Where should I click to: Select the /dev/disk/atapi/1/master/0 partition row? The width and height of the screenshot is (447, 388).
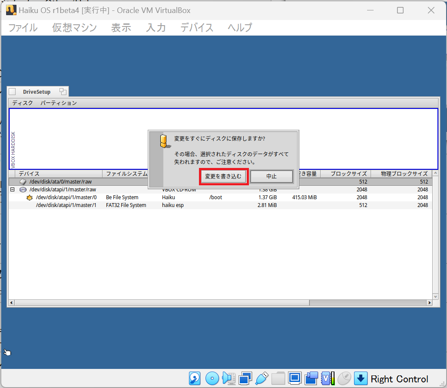pos(220,197)
